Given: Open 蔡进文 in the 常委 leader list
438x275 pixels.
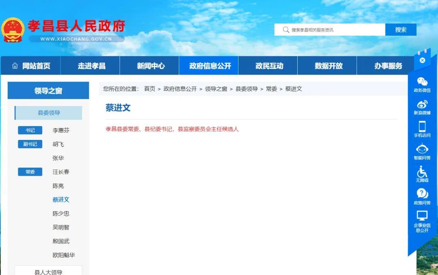Looking at the screenshot, I should pyautogui.click(x=61, y=200).
